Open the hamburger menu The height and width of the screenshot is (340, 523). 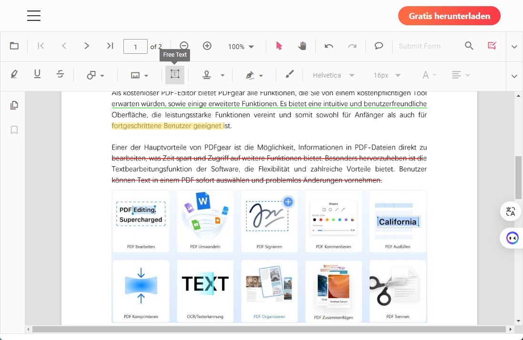pyautogui.click(x=33, y=15)
